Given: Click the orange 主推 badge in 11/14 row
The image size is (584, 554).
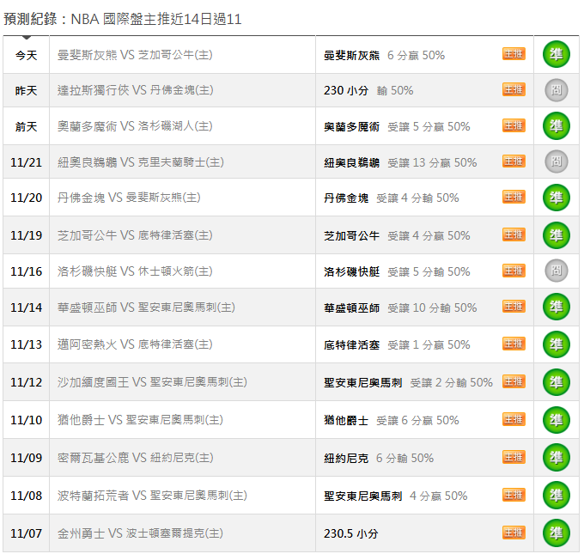Looking at the screenshot, I should (514, 307).
